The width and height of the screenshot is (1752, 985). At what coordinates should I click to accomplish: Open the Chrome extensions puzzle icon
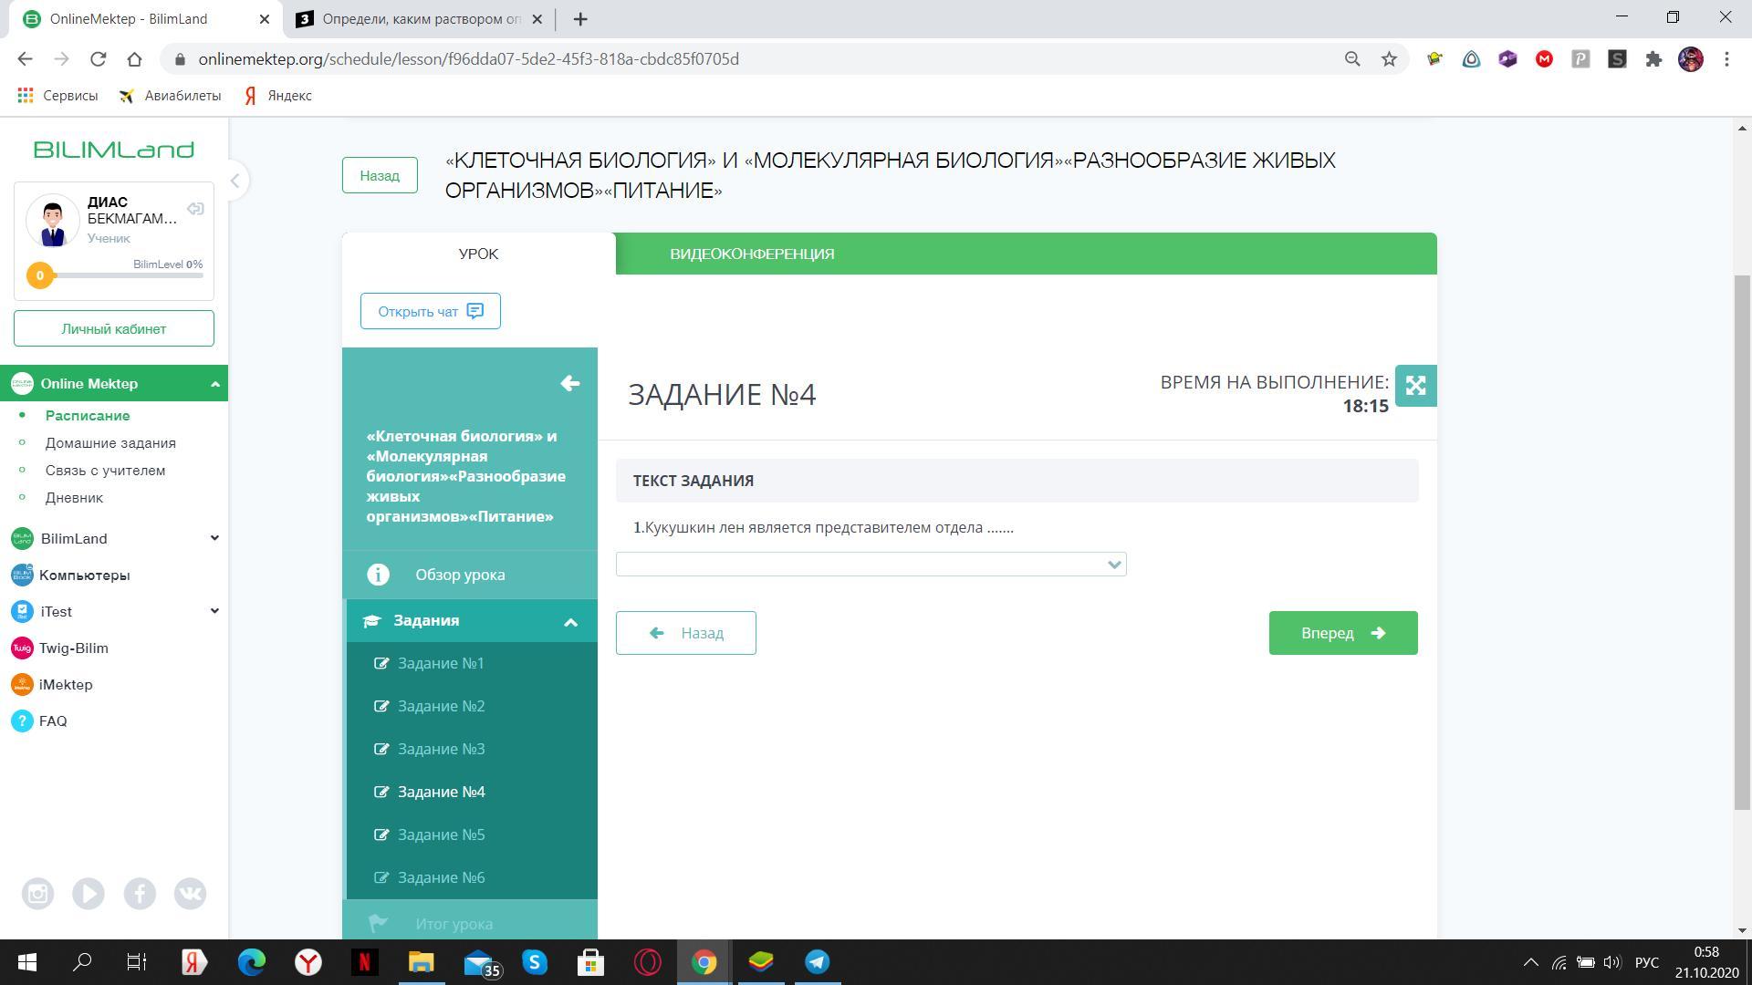[1653, 59]
